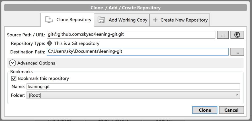This screenshot has width=252, height=121.
Task: Click into the Destination Path field
Action: pyautogui.click(x=138, y=52)
